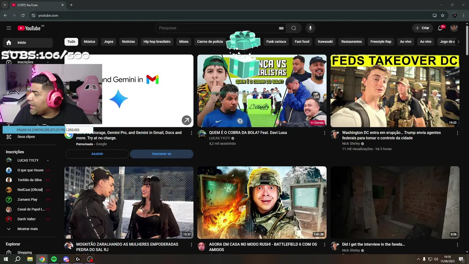Open the site information icon in address bar
The height and width of the screenshot is (264, 469).
point(33,15)
